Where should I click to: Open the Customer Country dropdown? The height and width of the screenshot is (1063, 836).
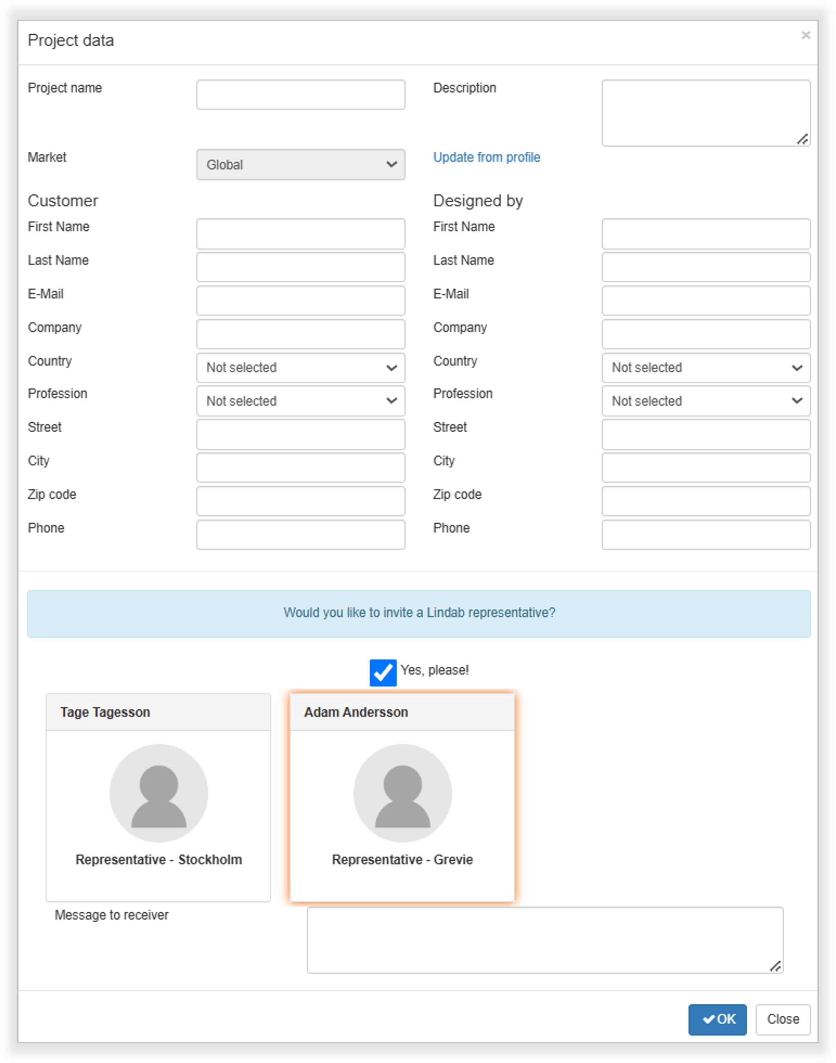coord(300,368)
